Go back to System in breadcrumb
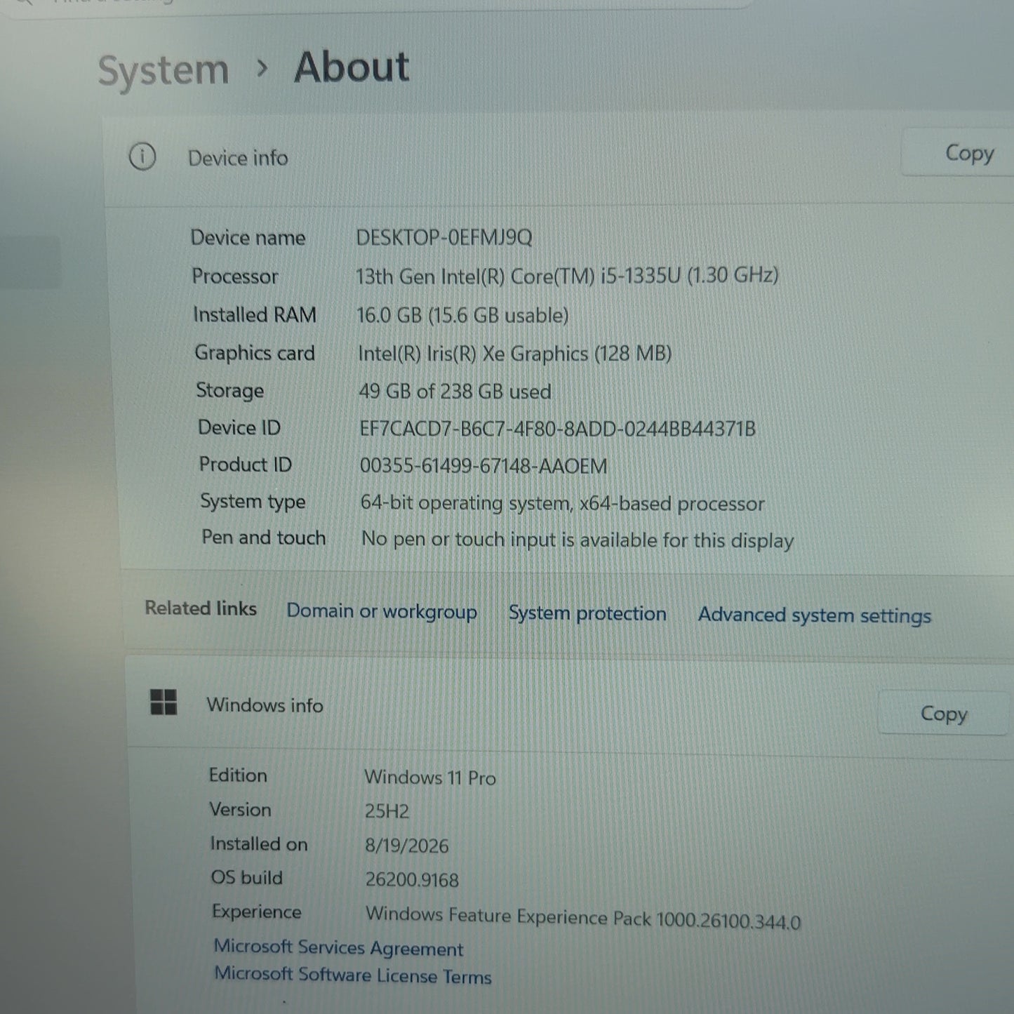Viewport: 1014px width, 1014px height. coord(164,71)
